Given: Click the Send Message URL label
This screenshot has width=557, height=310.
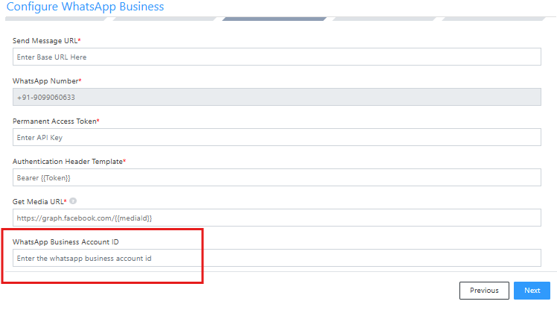Looking at the screenshot, I should tap(46, 40).
